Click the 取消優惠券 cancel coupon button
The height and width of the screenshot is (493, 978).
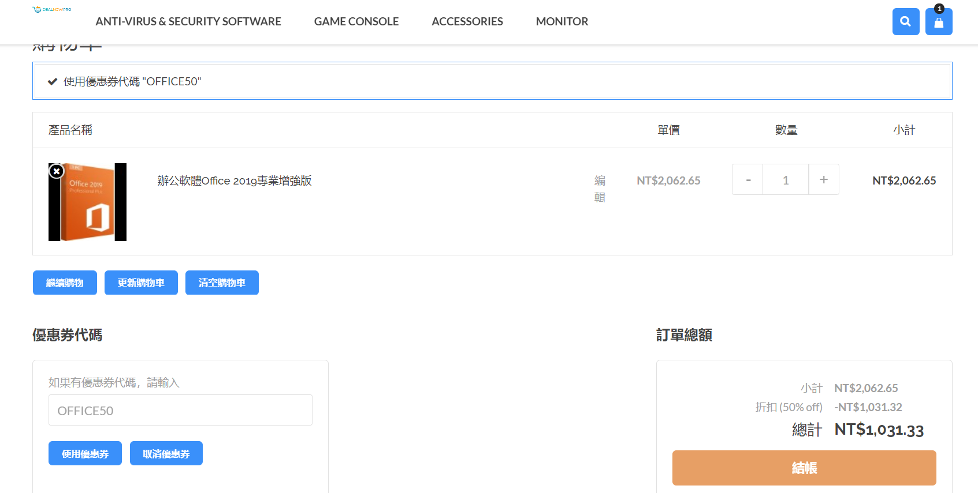coord(166,453)
